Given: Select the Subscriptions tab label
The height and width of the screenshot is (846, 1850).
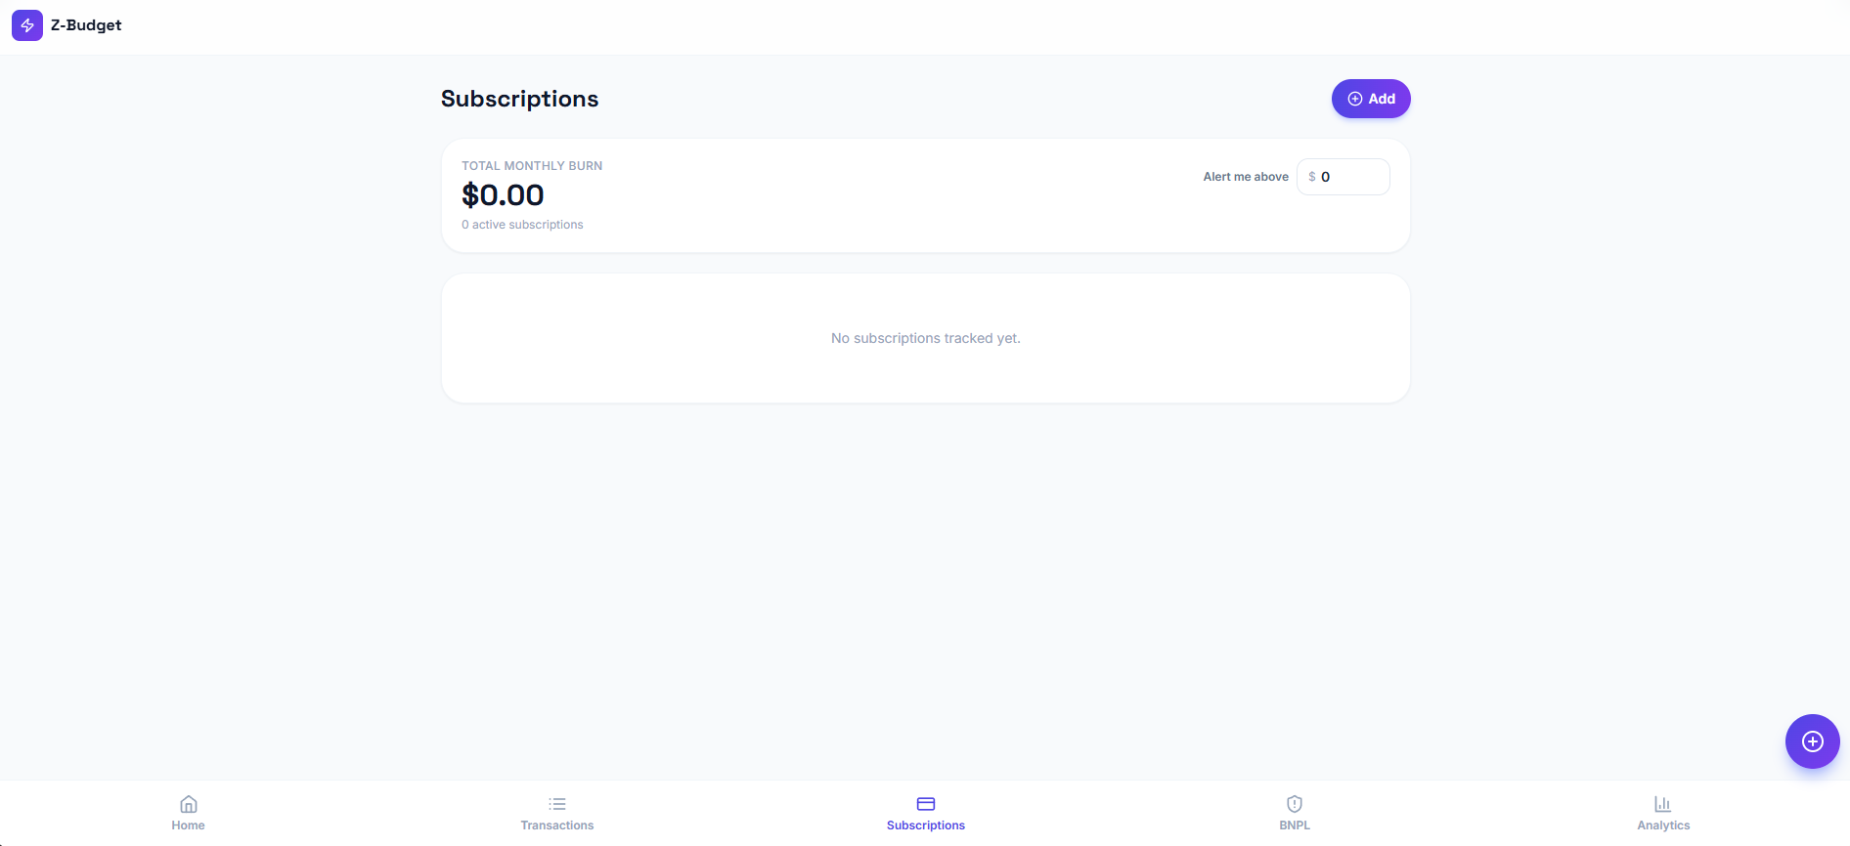Looking at the screenshot, I should pyautogui.click(x=926, y=825).
